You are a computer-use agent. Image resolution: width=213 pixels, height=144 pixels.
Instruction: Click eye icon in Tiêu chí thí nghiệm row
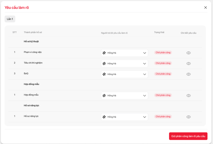pos(189,63)
